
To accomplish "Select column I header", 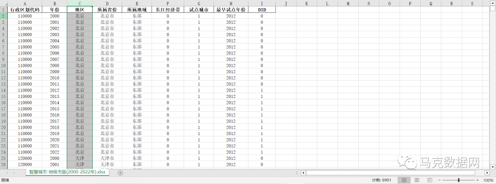I will tap(262, 4).
